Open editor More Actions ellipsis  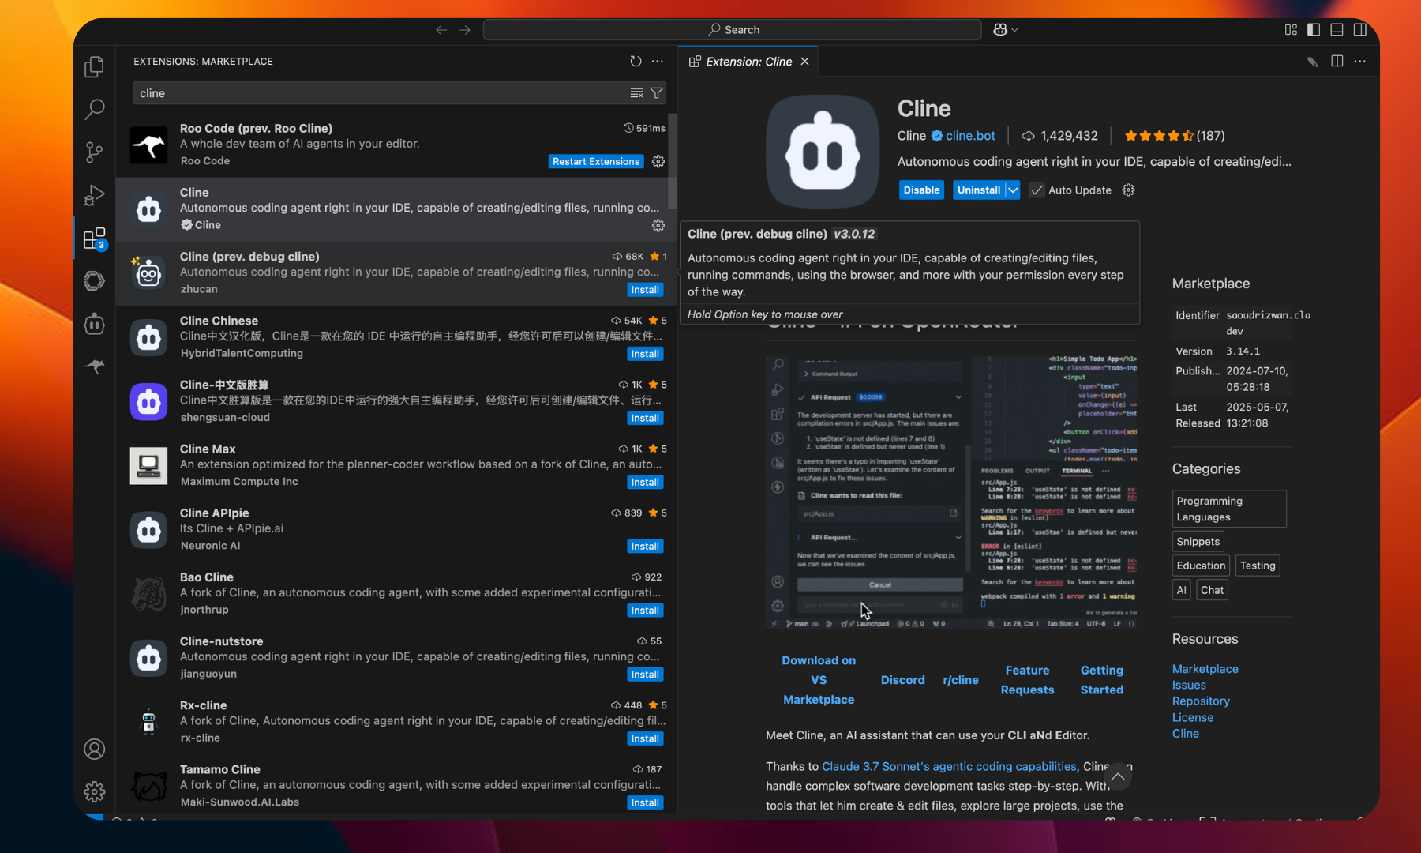coord(1360,61)
